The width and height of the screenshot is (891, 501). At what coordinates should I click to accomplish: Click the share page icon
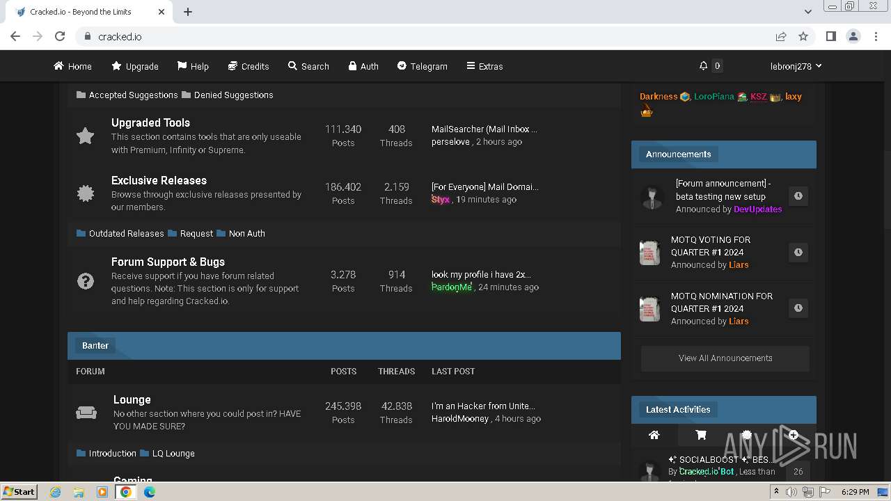[x=781, y=36]
